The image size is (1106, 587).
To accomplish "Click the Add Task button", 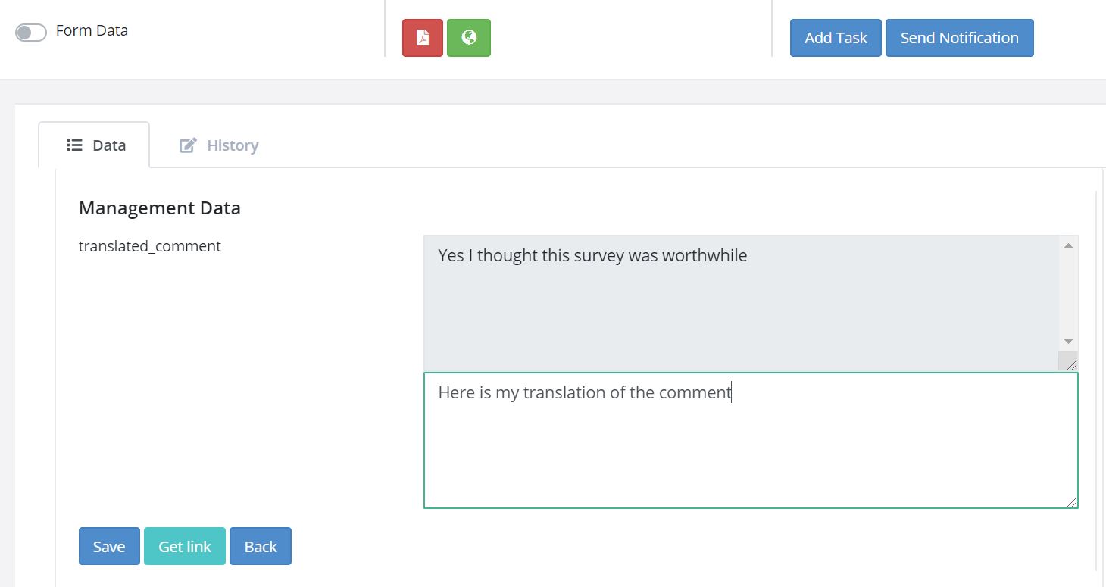I will (x=836, y=37).
